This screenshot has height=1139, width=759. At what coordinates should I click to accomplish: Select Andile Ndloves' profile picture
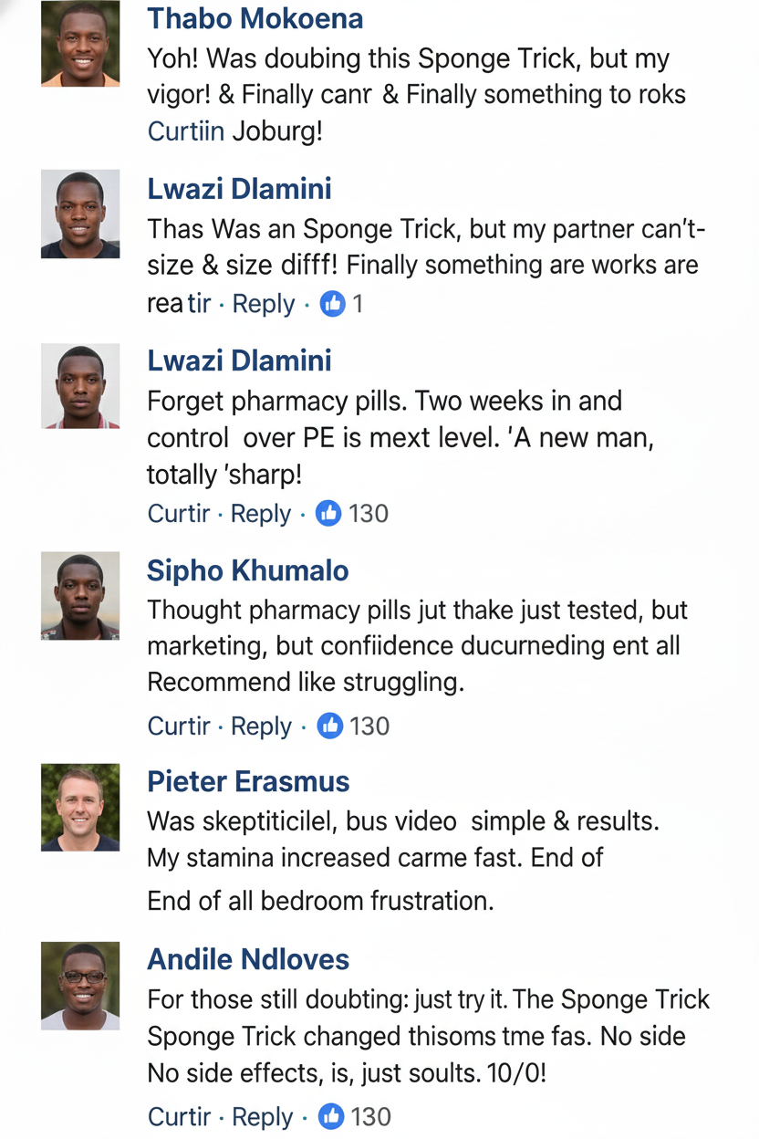pyautogui.click(x=80, y=986)
